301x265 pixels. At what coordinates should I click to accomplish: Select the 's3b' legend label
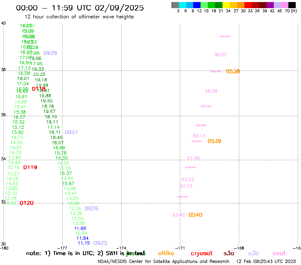click(x=253, y=253)
